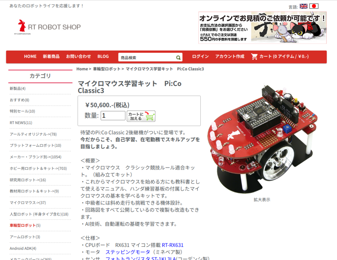Viewport: 337px width, 260px height.
Task: Expand category メーカー・ブランド別->(1054)
Action: click(36, 157)
